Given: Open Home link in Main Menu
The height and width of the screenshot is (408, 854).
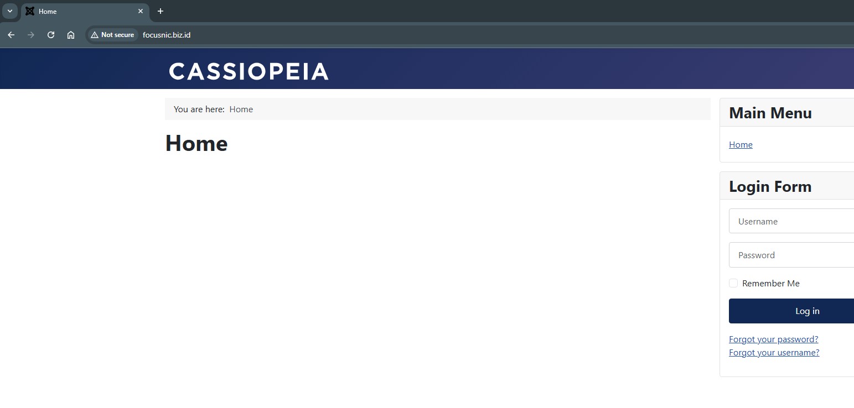Looking at the screenshot, I should tap(741, 145).
